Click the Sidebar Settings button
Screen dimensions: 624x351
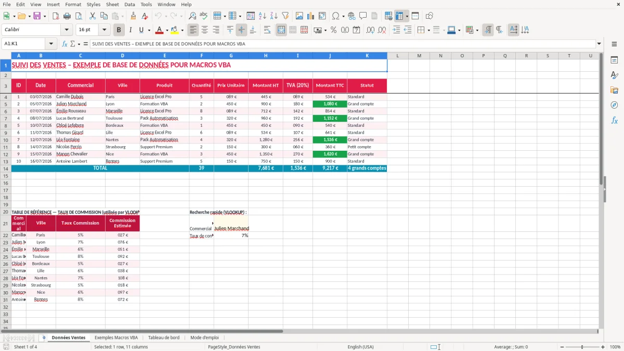point(614,45)
